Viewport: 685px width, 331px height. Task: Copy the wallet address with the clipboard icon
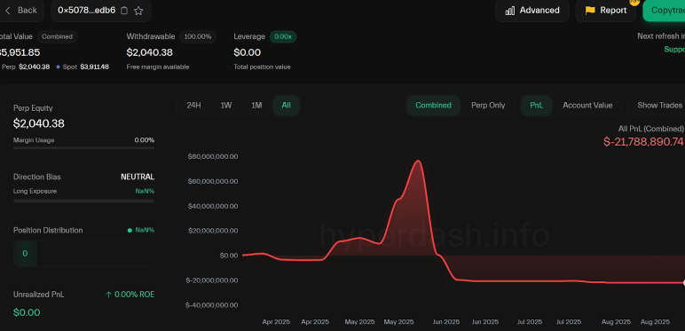(x=124, y=11)
